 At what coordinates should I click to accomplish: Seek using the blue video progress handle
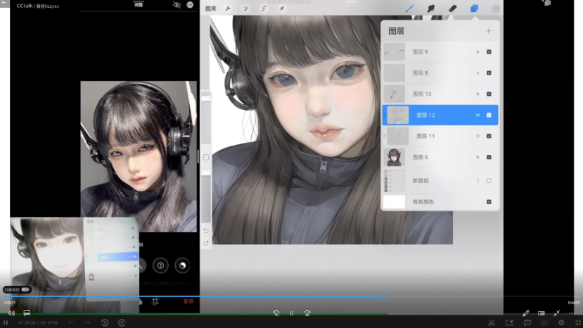pyautogui.click(x=384, y=296)
